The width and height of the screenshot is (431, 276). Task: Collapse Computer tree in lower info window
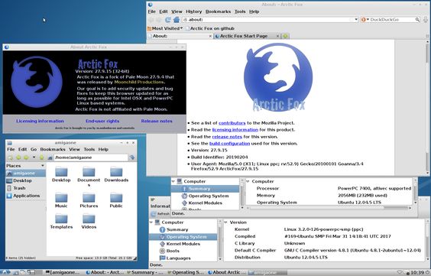point(151,222)
